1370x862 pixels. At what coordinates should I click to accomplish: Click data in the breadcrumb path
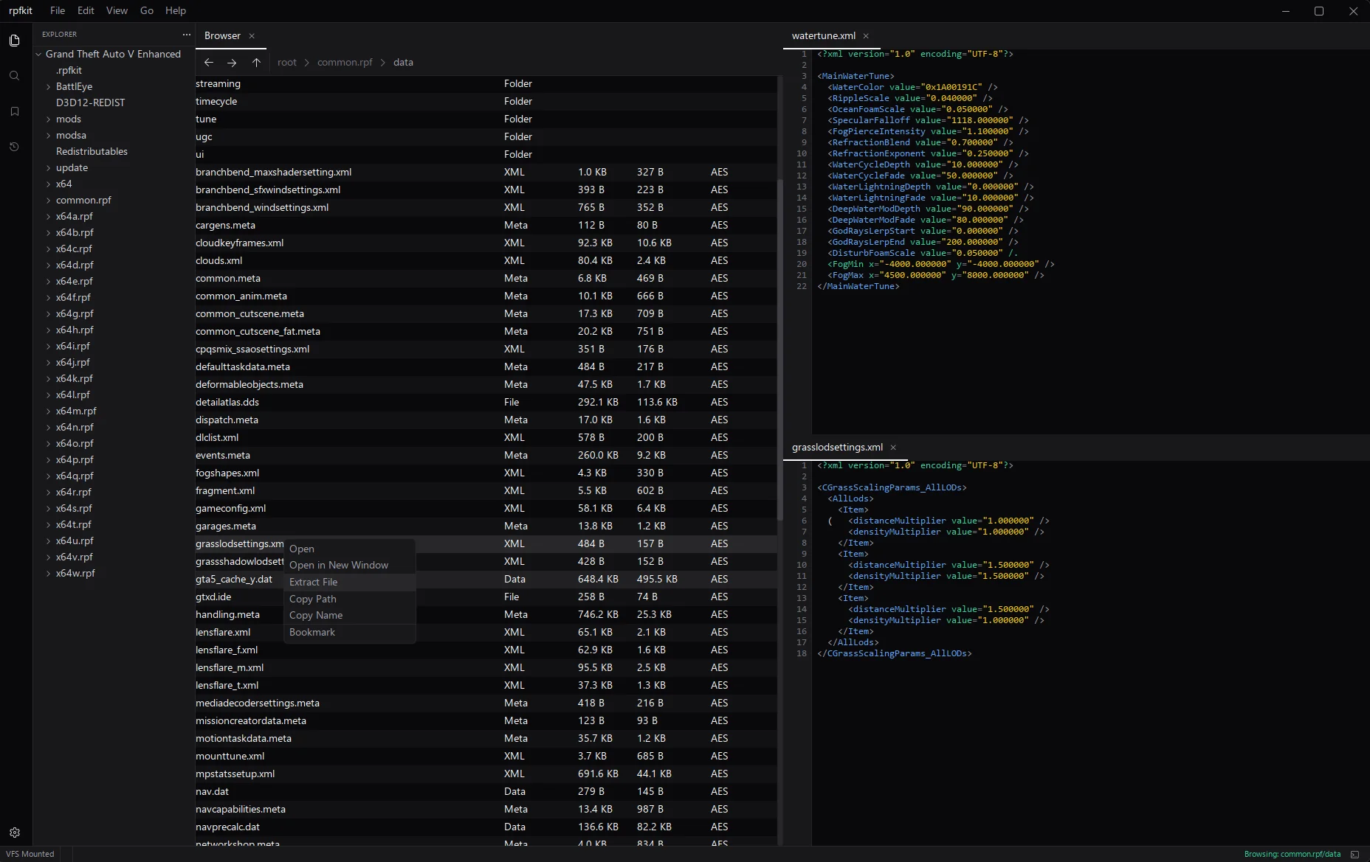403,63
